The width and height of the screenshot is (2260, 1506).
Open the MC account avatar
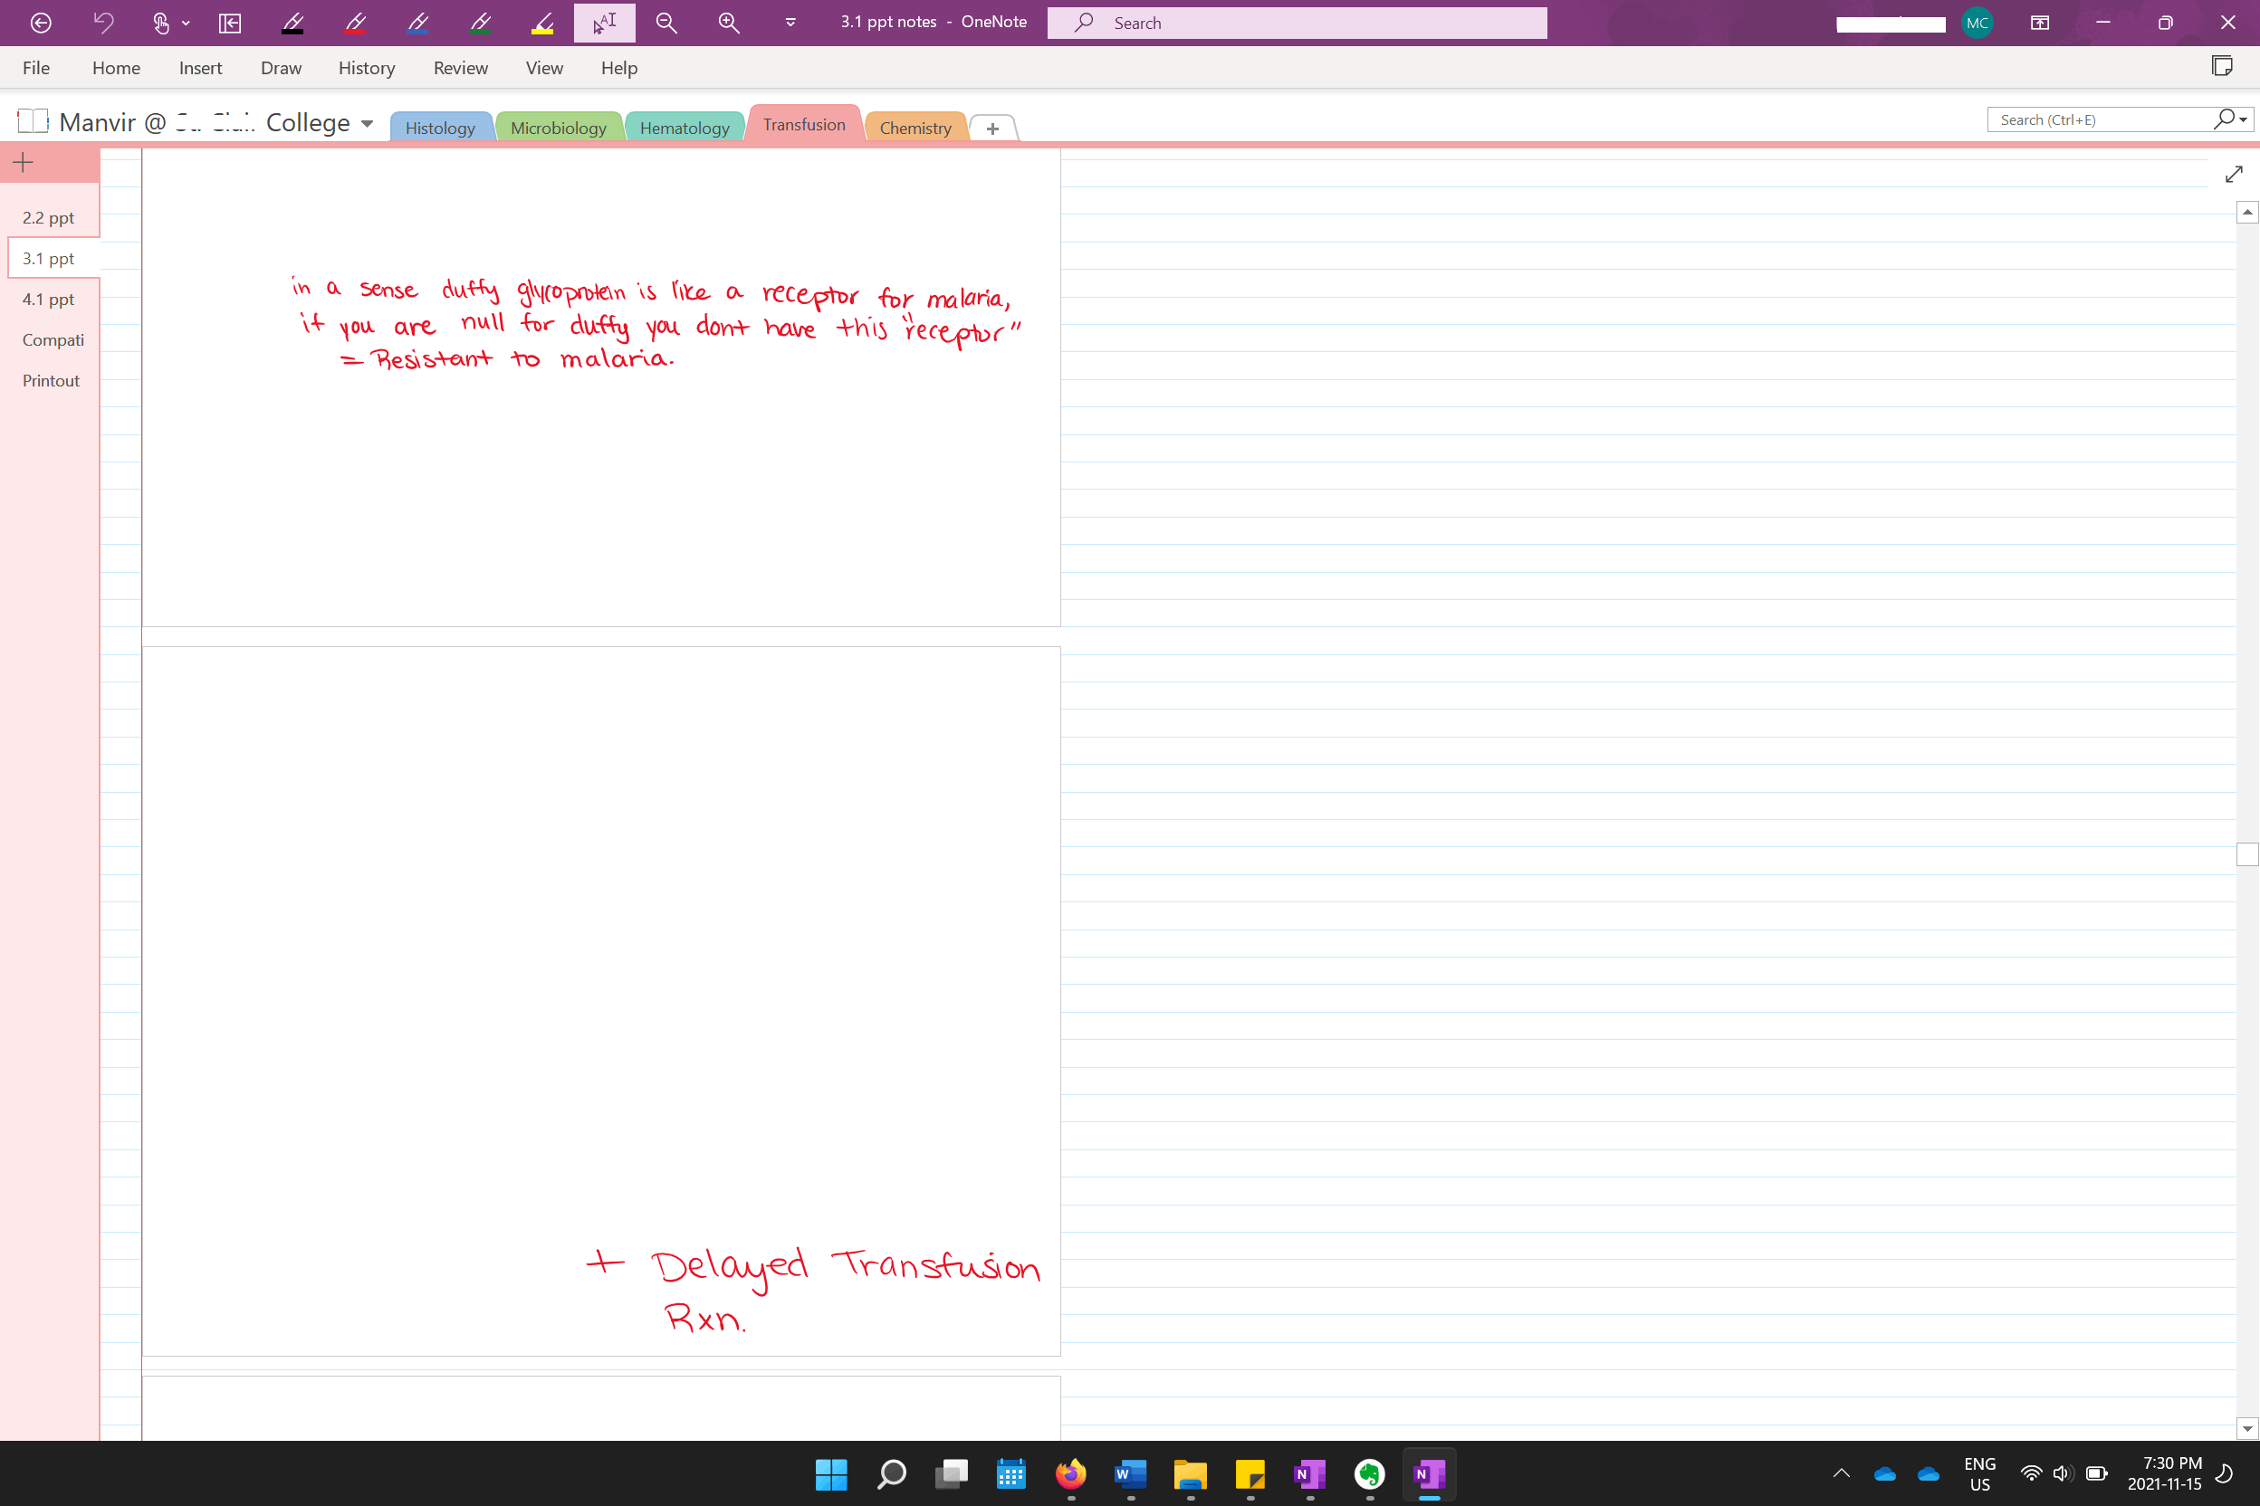[x=1977, y=23]
